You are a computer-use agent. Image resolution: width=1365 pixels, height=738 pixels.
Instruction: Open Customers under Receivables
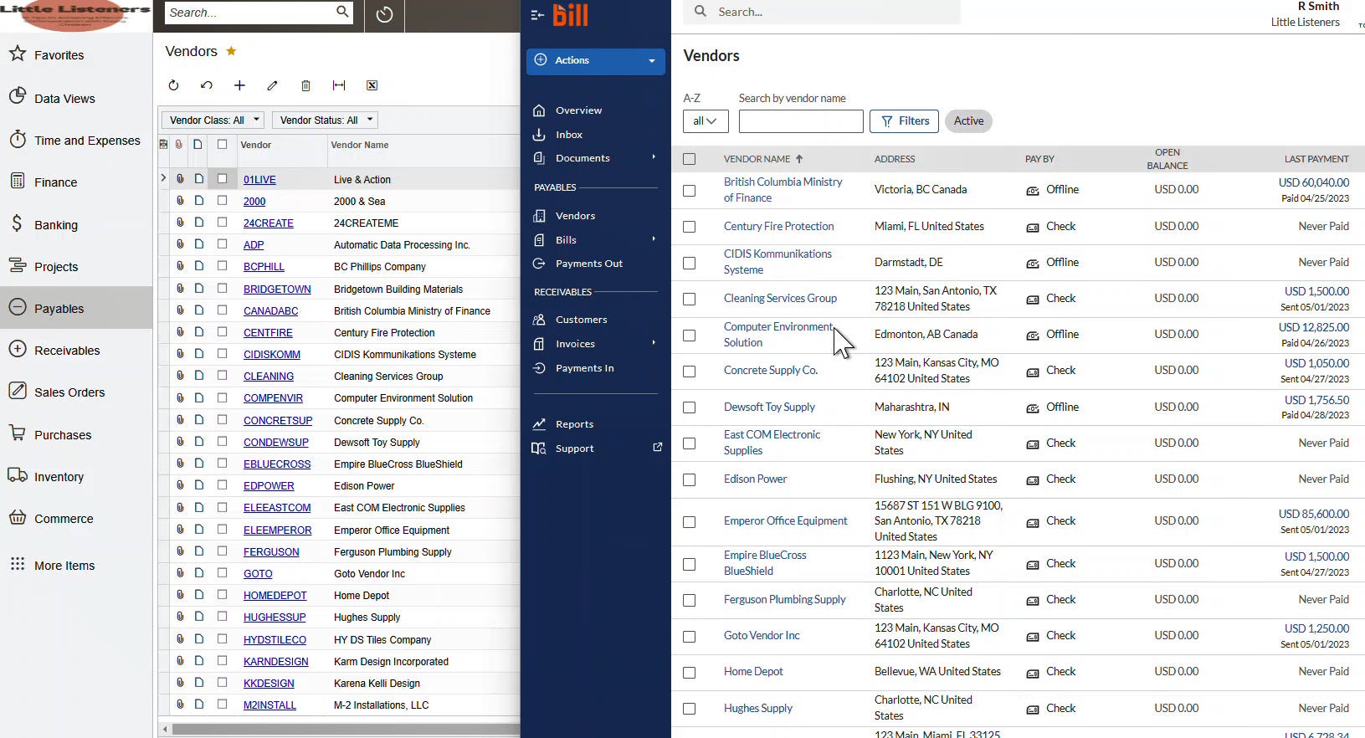[581, 320]
